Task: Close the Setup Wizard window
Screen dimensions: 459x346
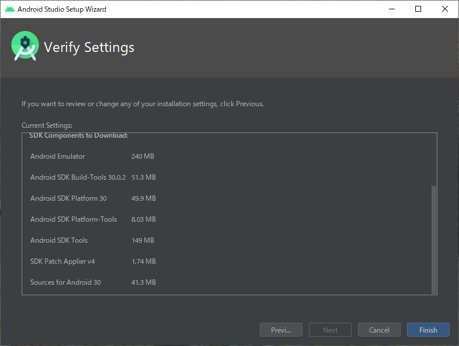Action: [x=444, y=9]
